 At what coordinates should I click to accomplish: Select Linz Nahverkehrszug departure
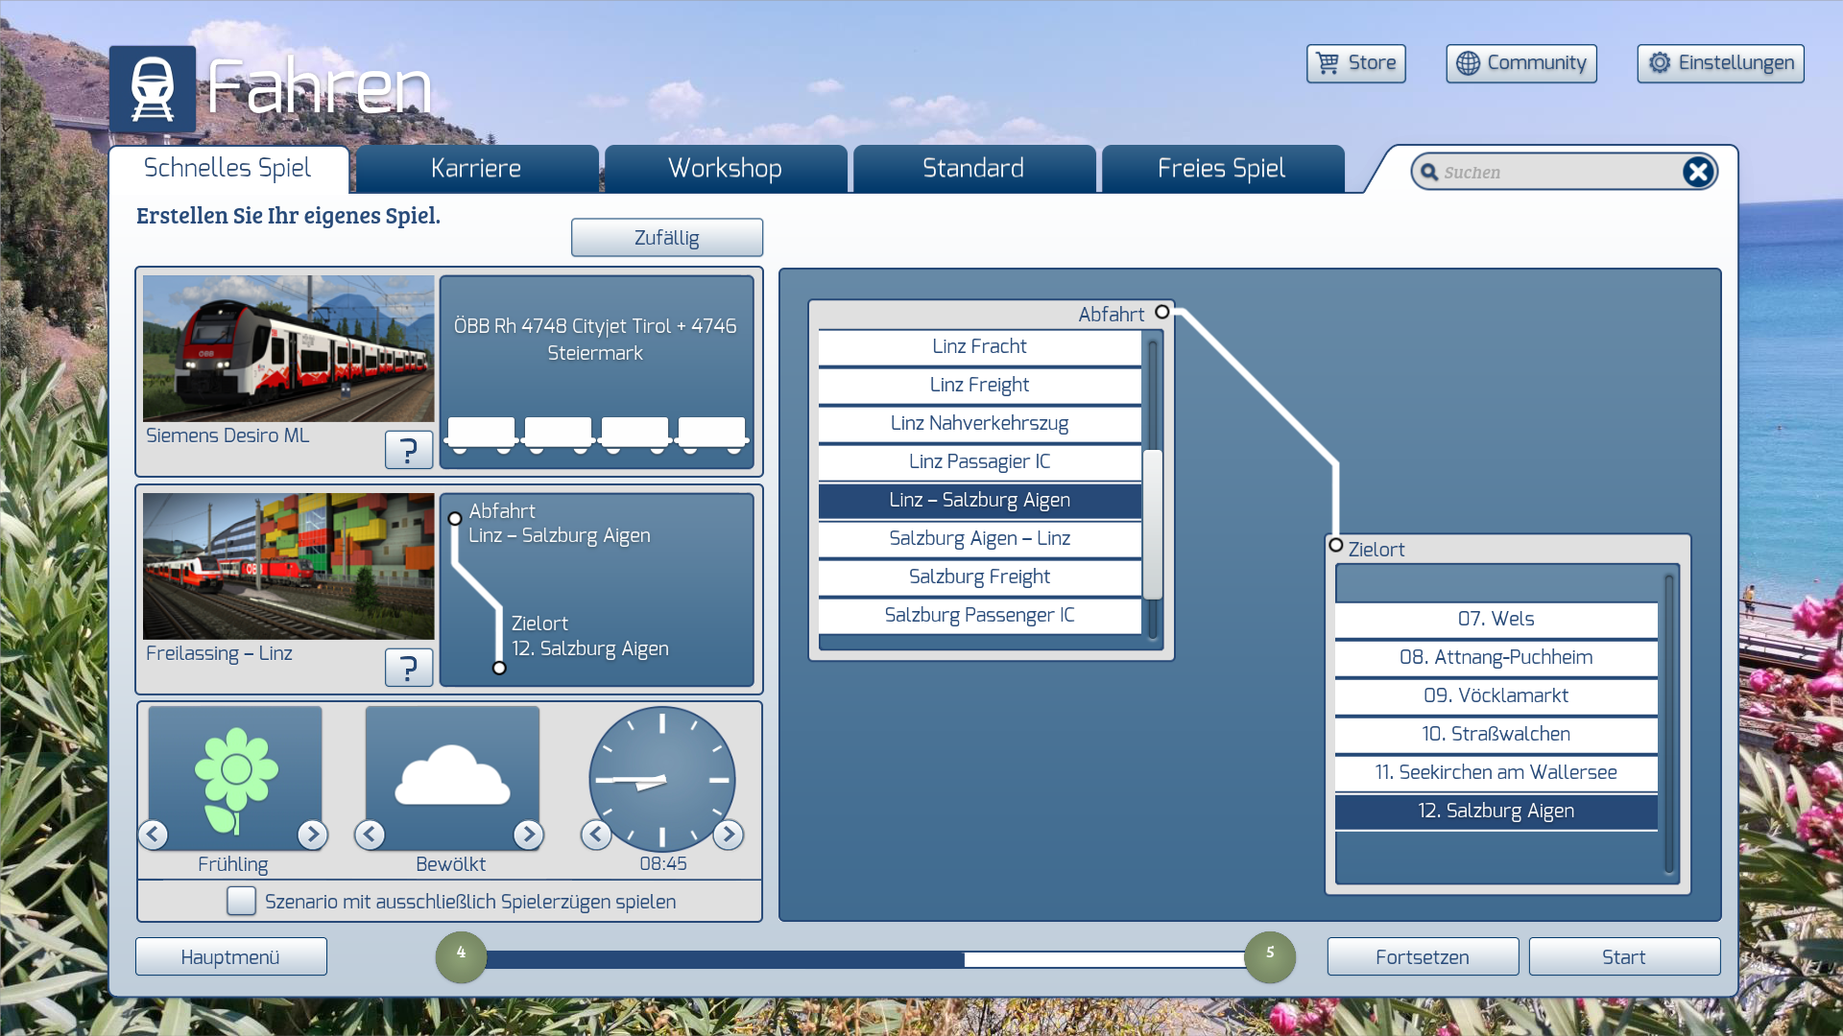(x=980, y=423)
